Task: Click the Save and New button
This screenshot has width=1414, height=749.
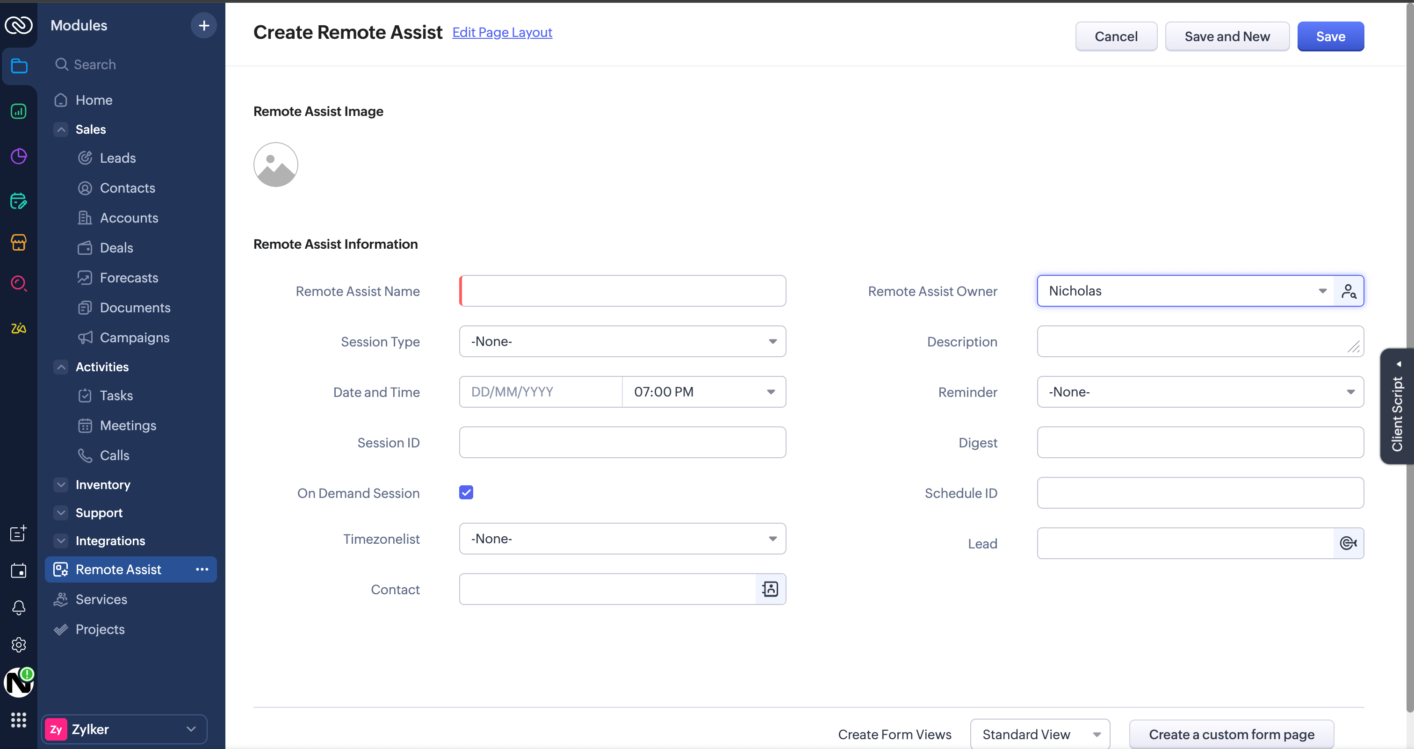Action: 1227,37
